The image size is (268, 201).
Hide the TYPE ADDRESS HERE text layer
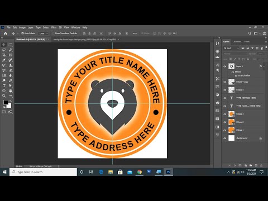tap(225, 98)
